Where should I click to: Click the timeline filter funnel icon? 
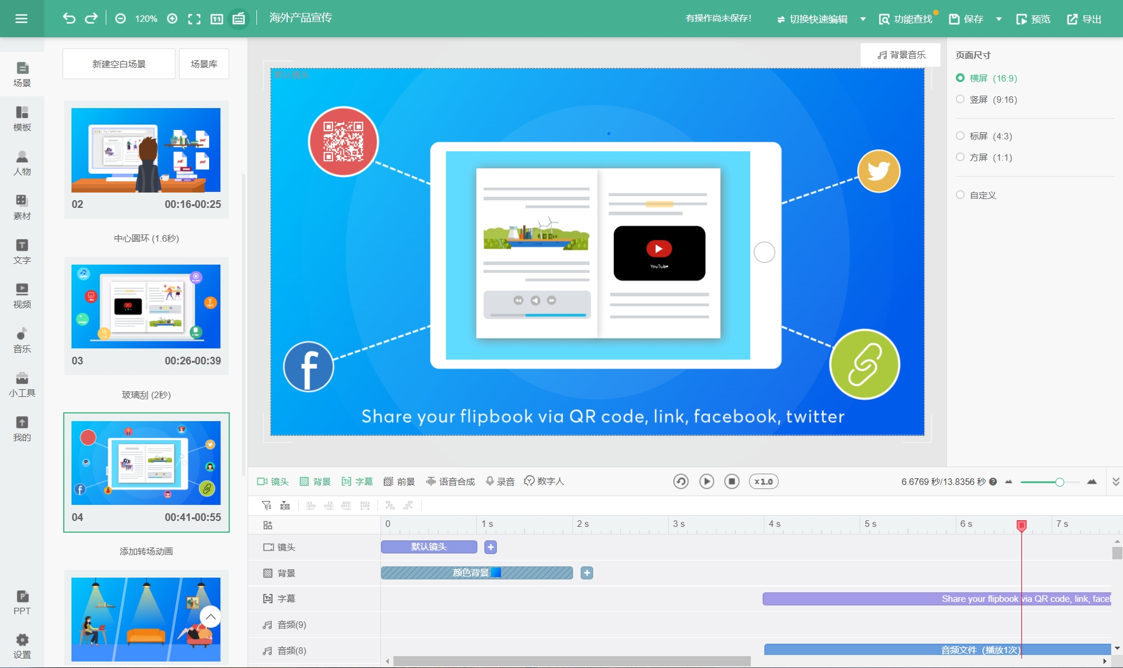(x=267, y=506)
